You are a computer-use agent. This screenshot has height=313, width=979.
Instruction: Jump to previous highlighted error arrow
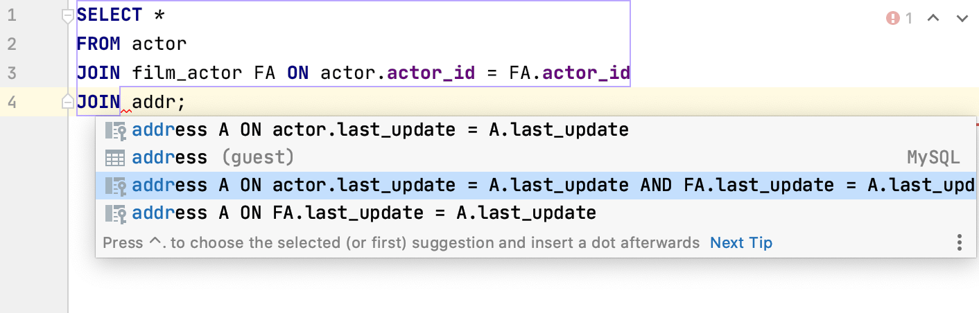tap(933, 19)
